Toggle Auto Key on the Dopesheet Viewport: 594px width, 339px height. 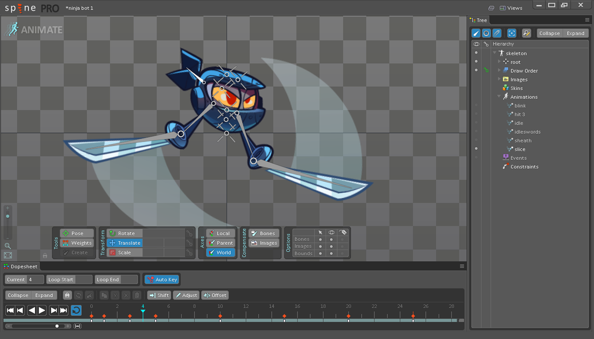[162, 280]
